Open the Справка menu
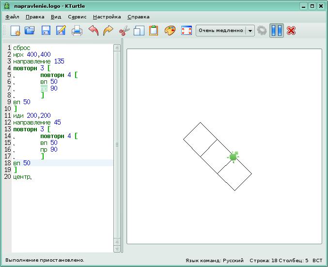 (x=138, y=16)
